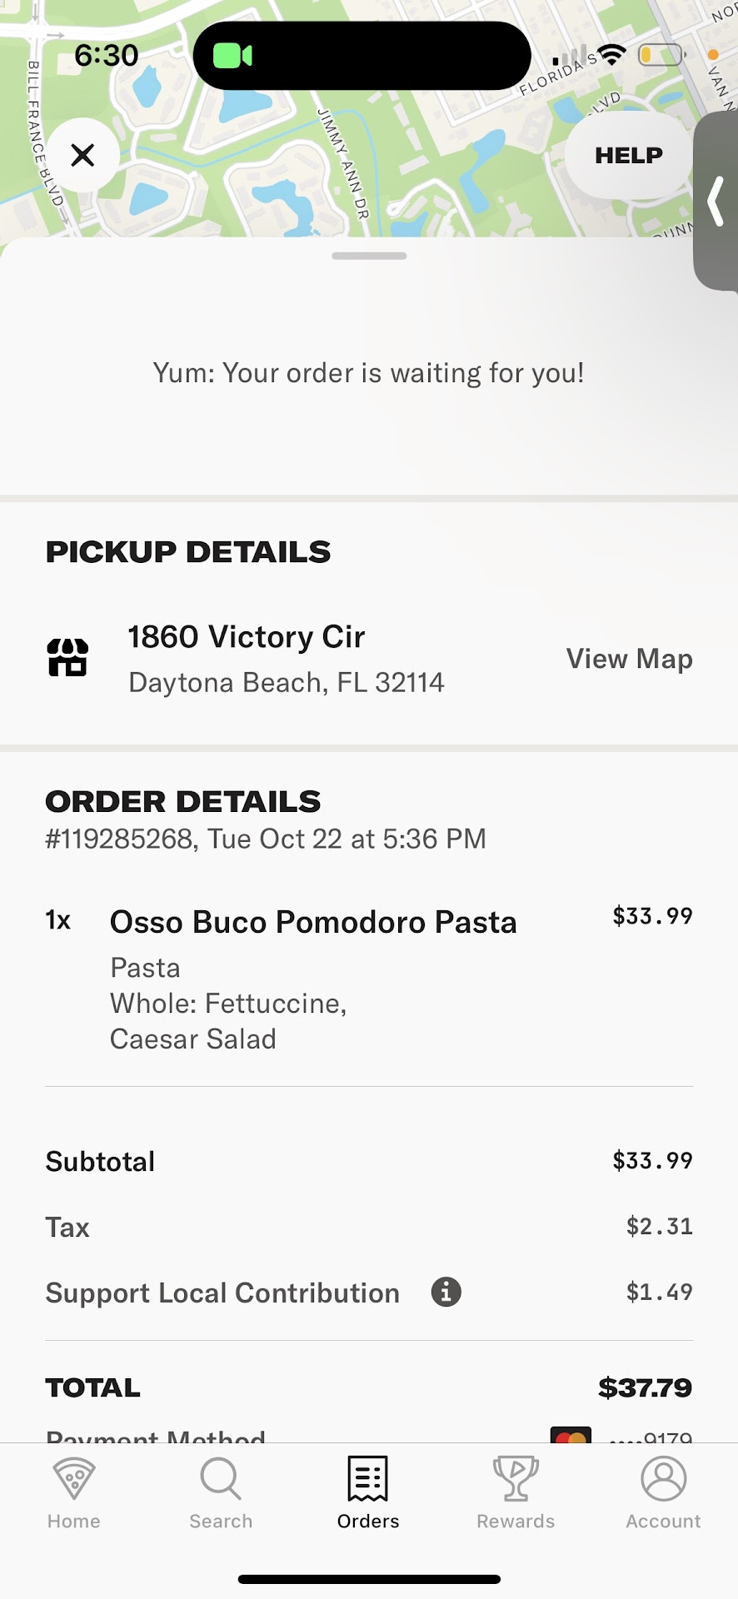Tap the HELP button
738x1599 pixels.
click(x=628, y=156)
